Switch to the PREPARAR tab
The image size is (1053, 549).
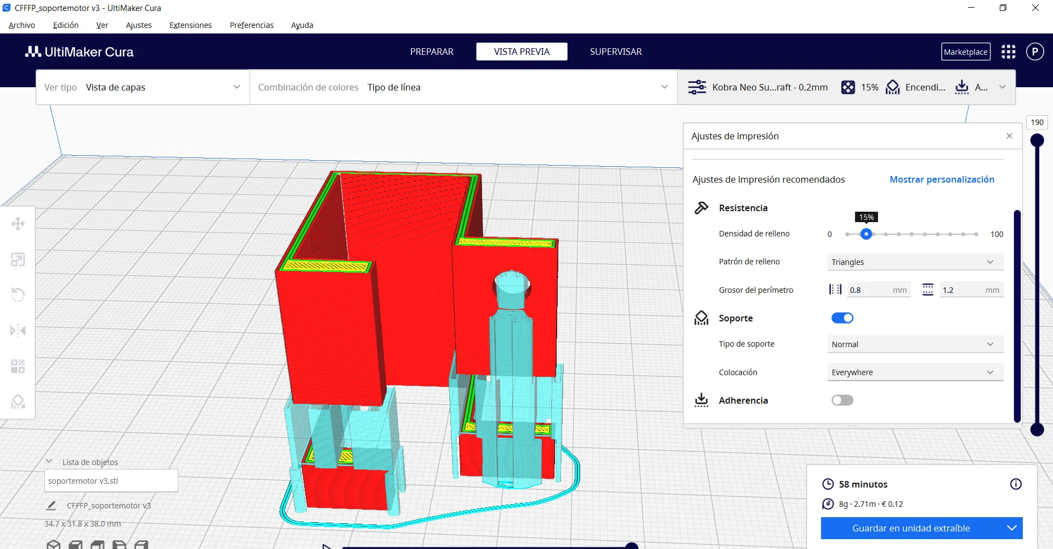(x=432, y=52)
